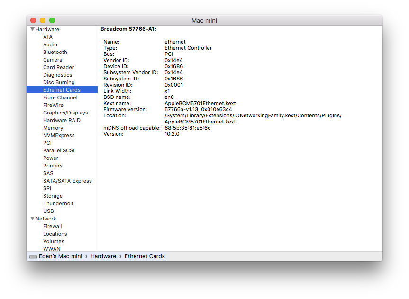Click the Link Width value x1
409x299 pixels.
point(167,91)
